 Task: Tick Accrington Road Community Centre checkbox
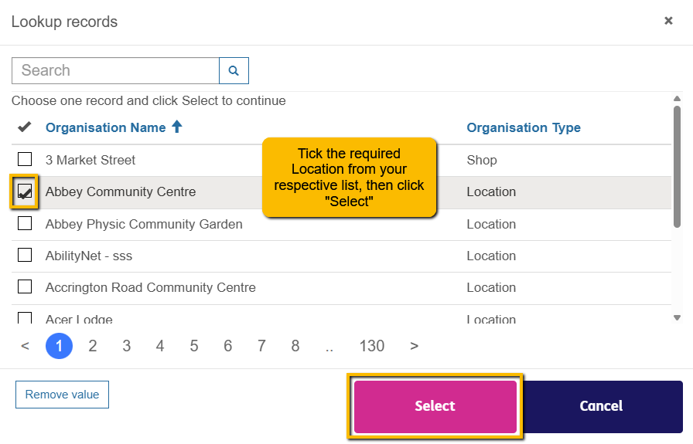(25, 287)
